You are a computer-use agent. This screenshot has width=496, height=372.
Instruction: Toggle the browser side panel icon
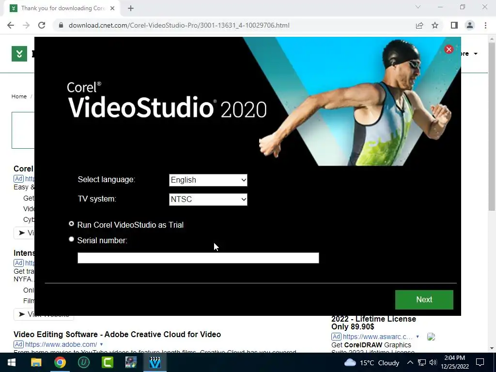pyautogui.click(x=454, y=25)
